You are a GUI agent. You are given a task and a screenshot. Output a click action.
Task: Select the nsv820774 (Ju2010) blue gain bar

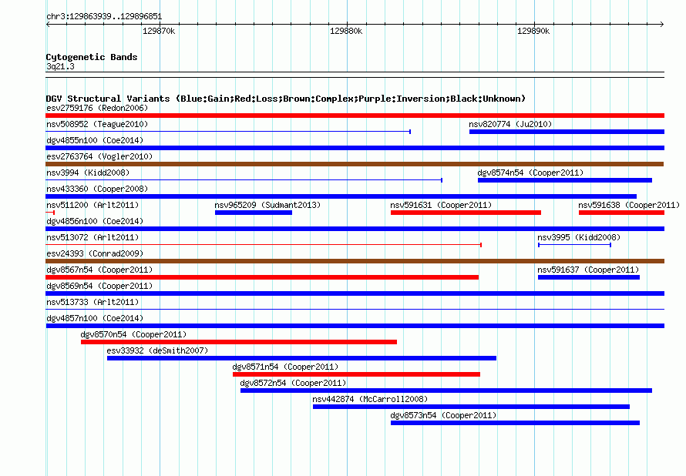(x=567, y=132)
